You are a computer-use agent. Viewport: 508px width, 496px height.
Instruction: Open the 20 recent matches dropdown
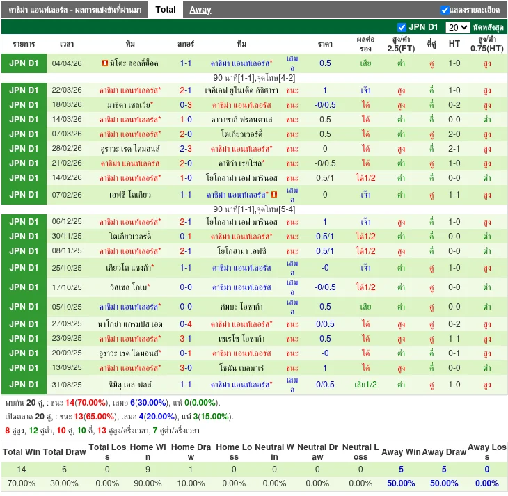pyautogui.click(x=457, y=27)
